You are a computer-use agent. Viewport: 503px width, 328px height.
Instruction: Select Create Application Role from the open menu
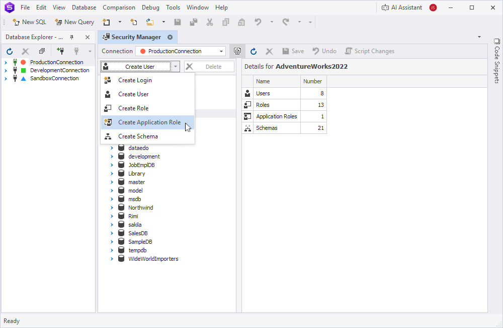click(148, 122)
